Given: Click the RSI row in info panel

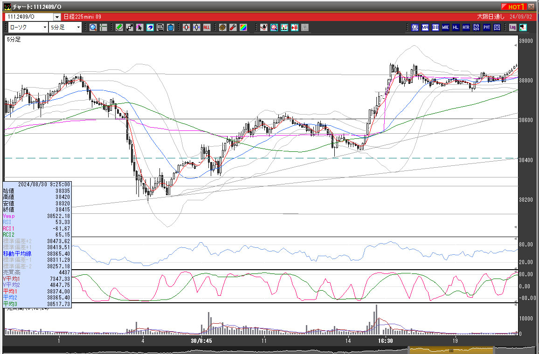Looking at the screenshot, I should click(36, 222).
